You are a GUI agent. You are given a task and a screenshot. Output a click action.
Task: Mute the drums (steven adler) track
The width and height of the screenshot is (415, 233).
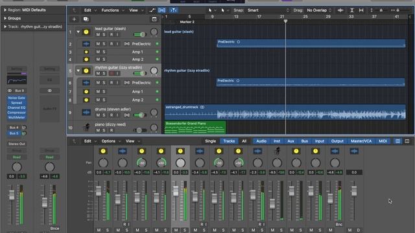tap(98, 115)
